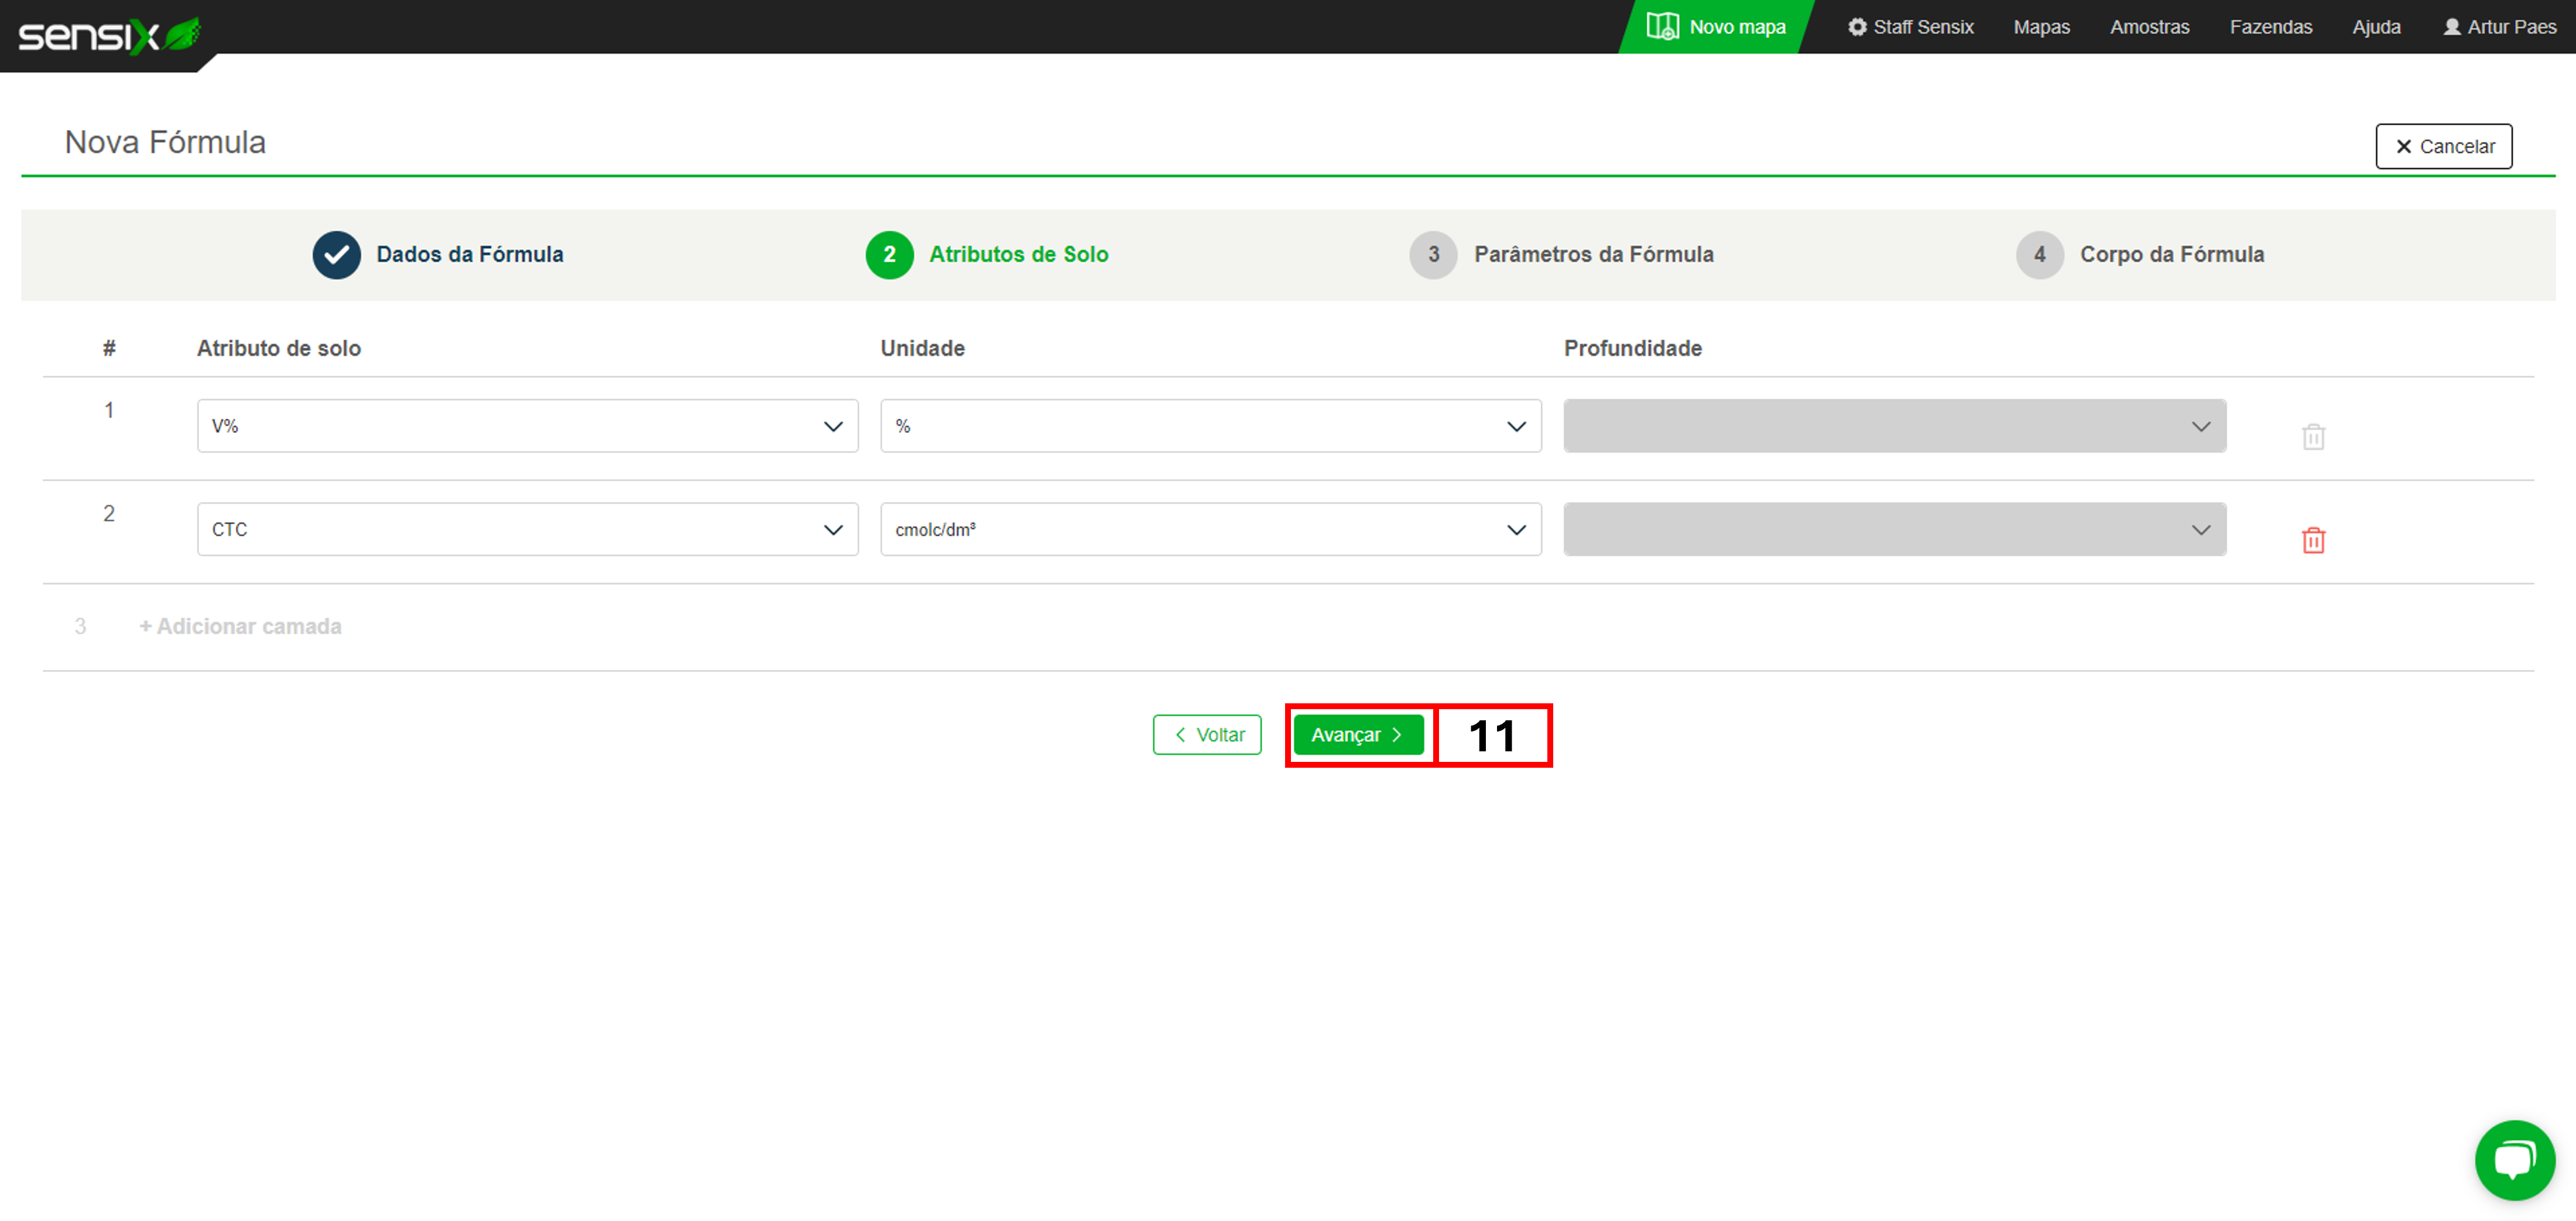Open the CTC soil attribute dropdown
2576x1221 pixels.
pyautogui.click(x=527, y=529)
